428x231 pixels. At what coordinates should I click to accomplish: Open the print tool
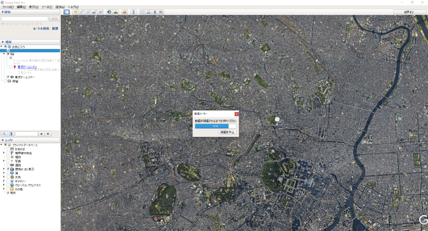coord(149,12)
